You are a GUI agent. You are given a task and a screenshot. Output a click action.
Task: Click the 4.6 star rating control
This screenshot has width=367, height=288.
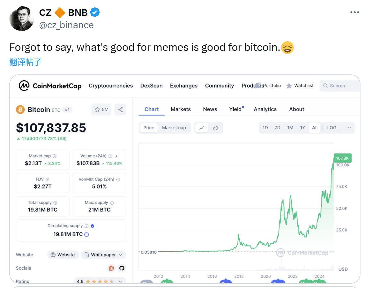click(x=99, y=281)
